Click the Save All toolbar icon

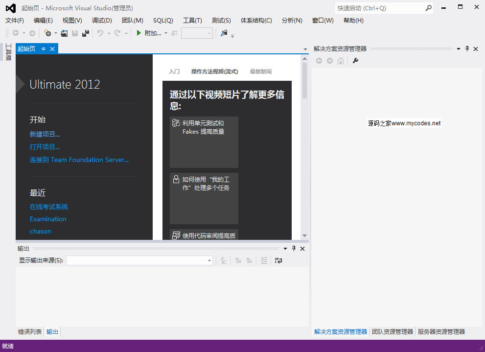tap(86, 33)
